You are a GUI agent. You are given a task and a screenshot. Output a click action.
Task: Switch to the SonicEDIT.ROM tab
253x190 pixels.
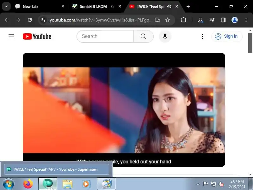tap(96, 6)
